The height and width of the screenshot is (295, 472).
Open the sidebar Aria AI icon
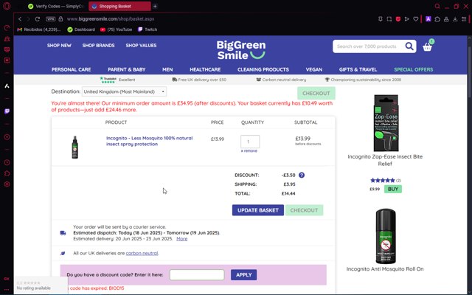click(7, 86)
